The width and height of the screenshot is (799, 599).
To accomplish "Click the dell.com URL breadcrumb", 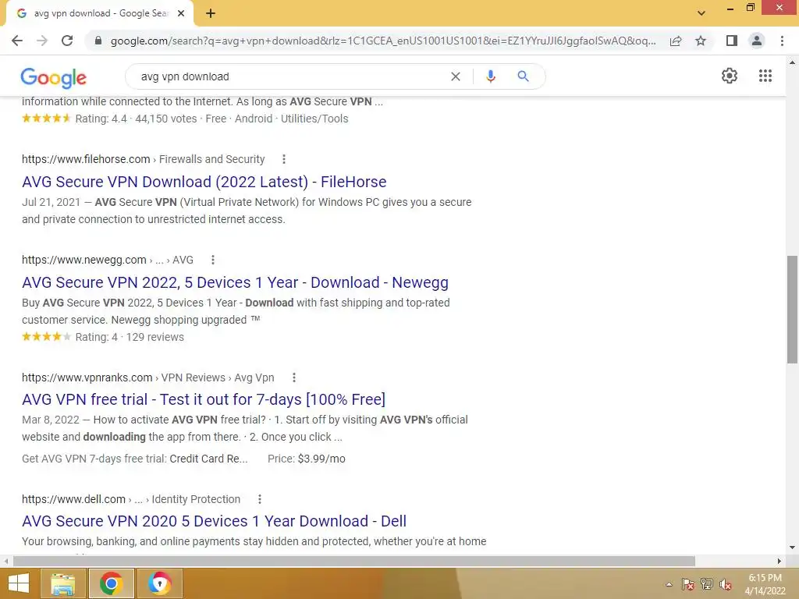I will coord(131,500).
